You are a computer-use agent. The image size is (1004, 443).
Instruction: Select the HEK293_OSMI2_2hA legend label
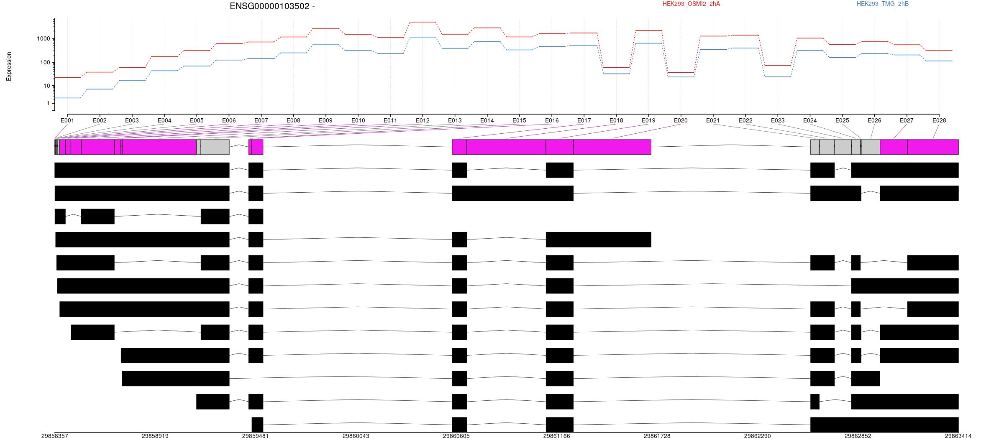(x=691, y=4)
